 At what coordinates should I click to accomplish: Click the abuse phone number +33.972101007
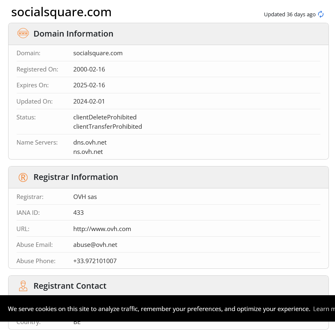coord(95,261)
